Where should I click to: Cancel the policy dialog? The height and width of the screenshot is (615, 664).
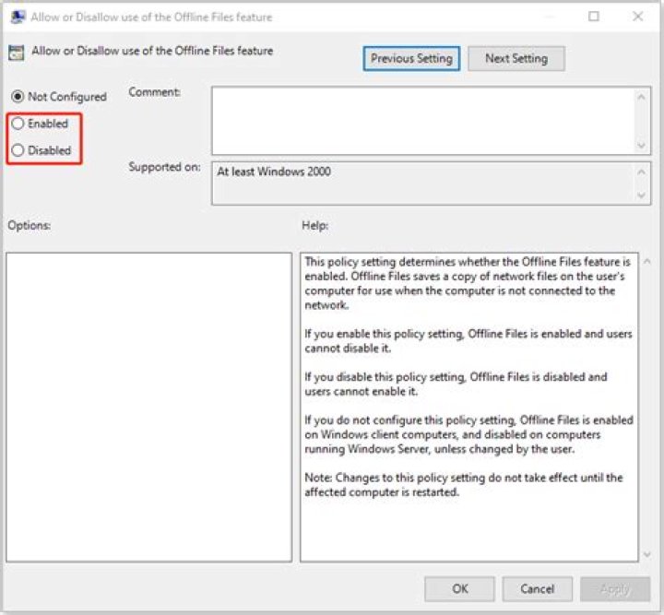point(537,589)
